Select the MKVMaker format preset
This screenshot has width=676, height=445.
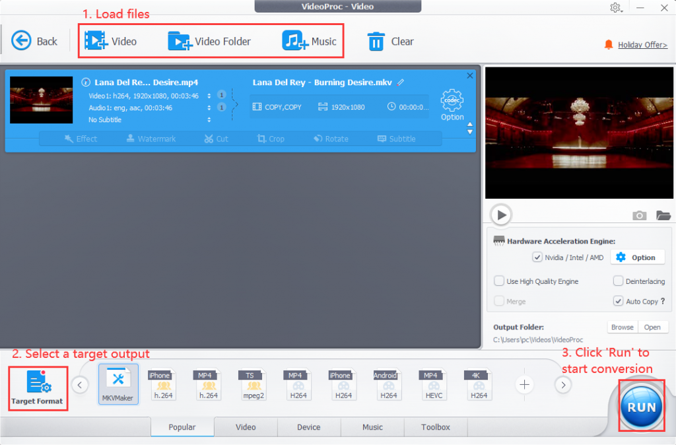(118, 384)
